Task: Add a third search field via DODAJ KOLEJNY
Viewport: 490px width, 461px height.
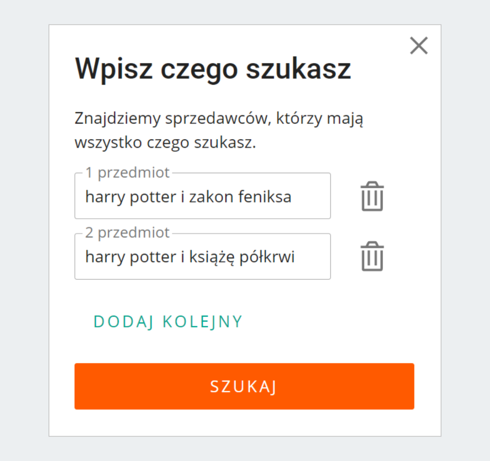Action: pos(168,321)
